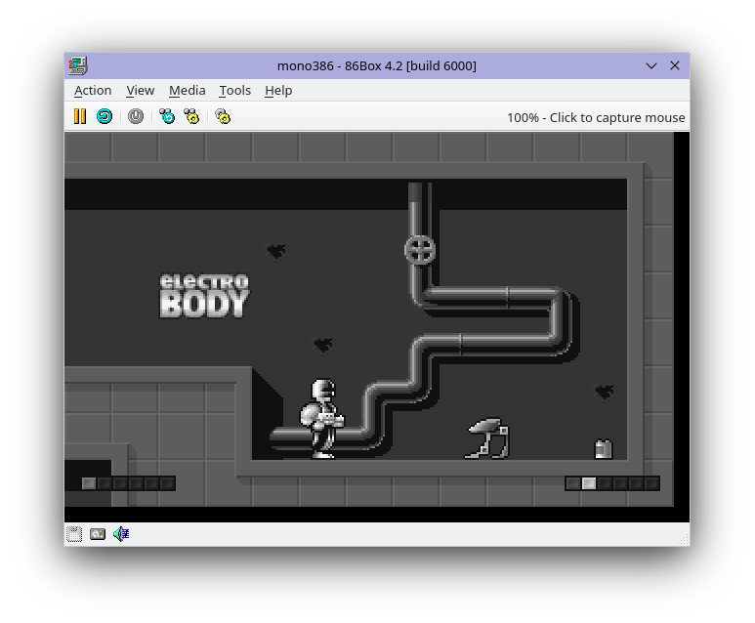
Task: Click the sound speaker status bar icon
Action: click(x=121, y=534)
